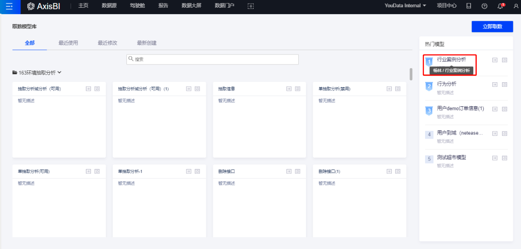Open hot model 行为分析

pos(446,84)
